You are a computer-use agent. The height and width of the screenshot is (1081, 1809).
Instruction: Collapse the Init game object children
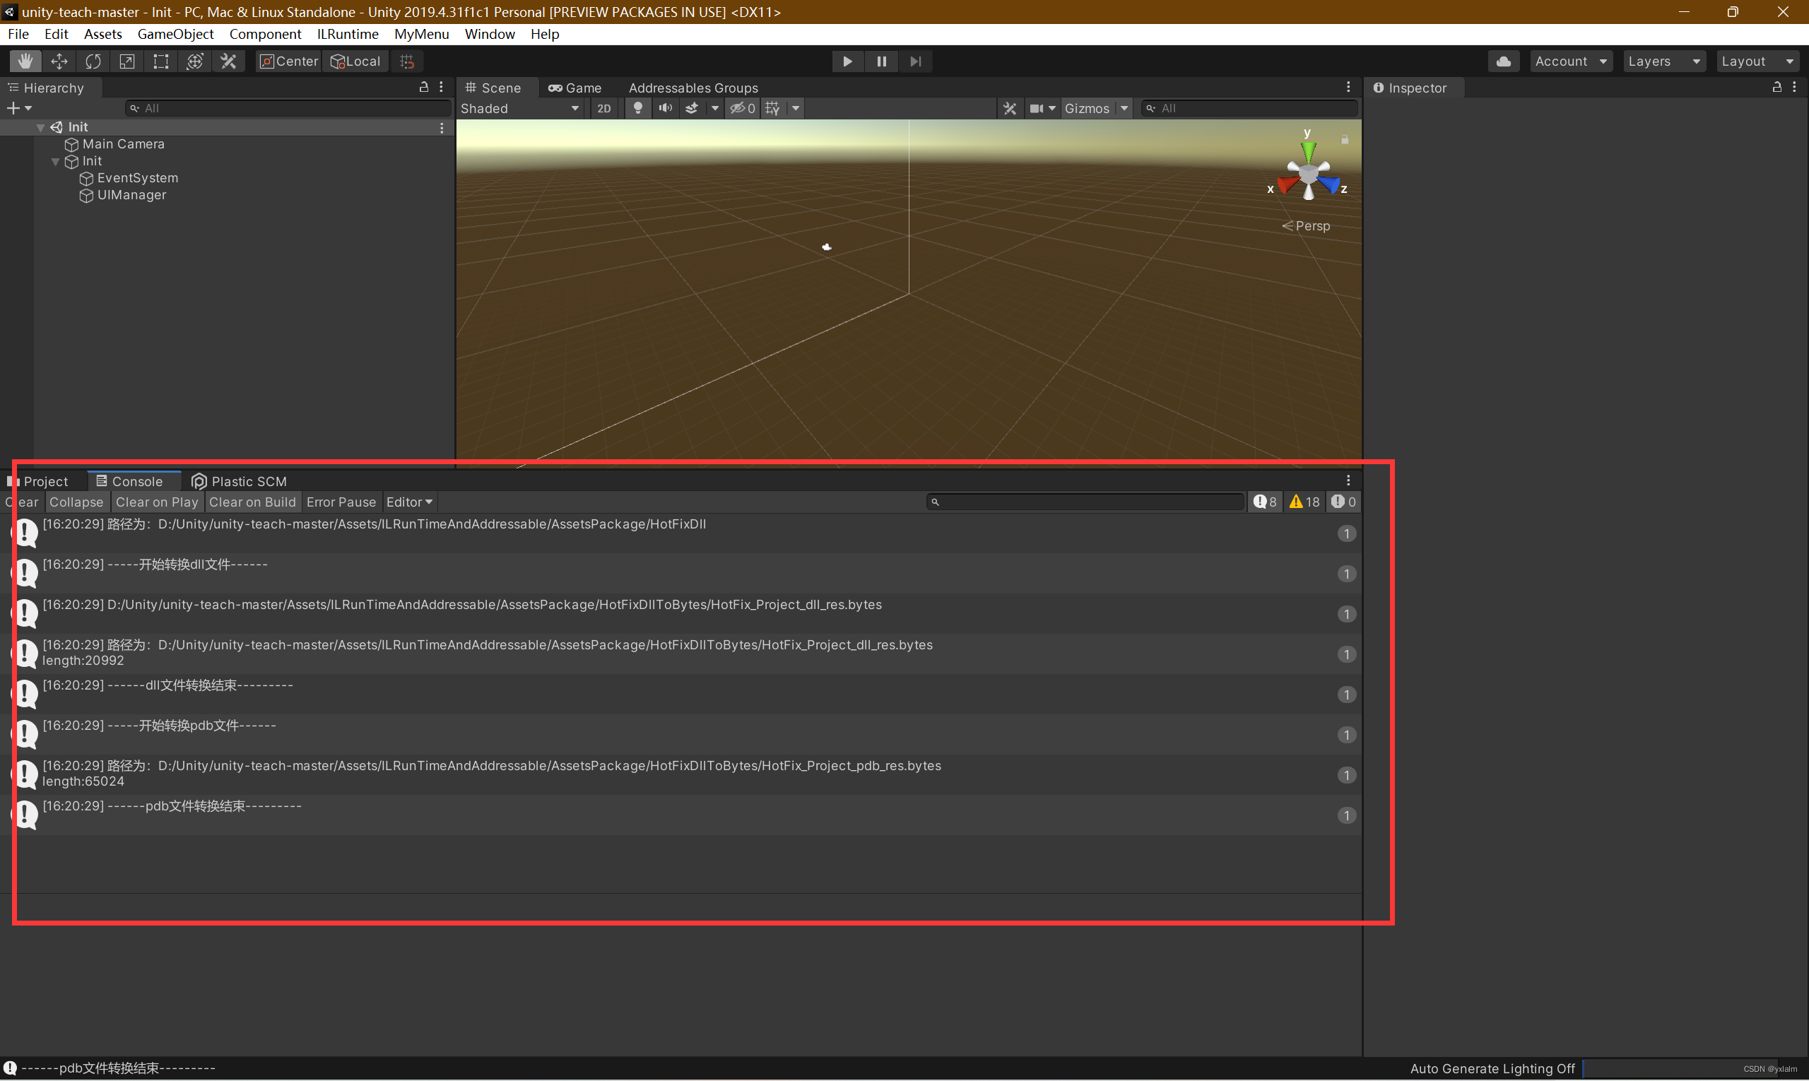(55, 161)
